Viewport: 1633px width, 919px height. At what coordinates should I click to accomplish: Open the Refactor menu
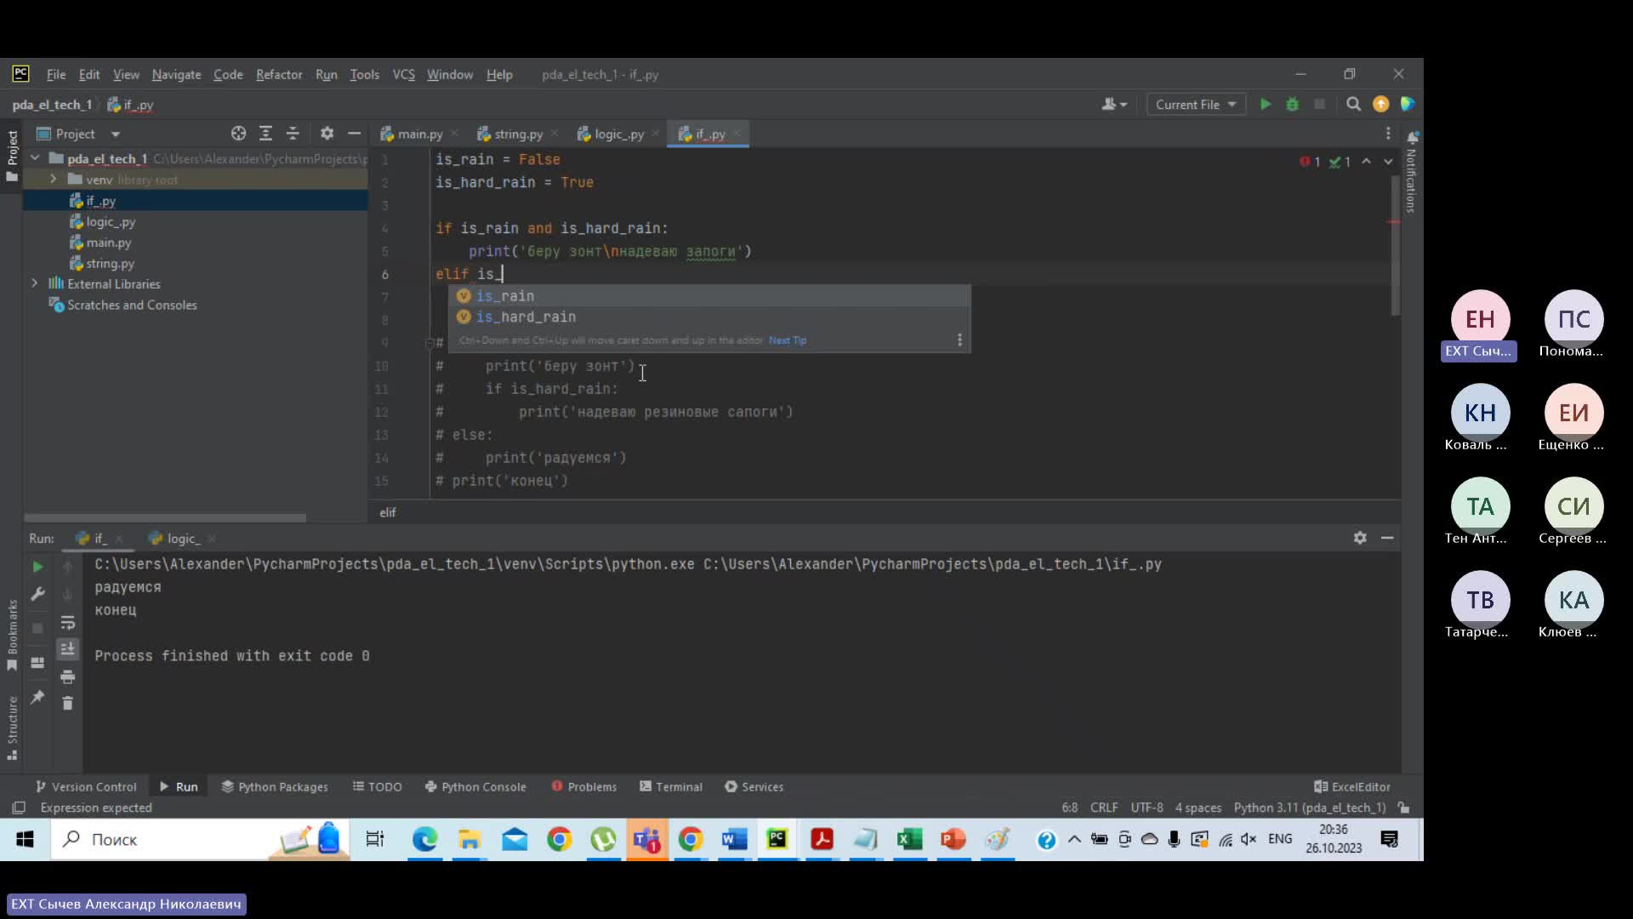click(x=279, y=74)
